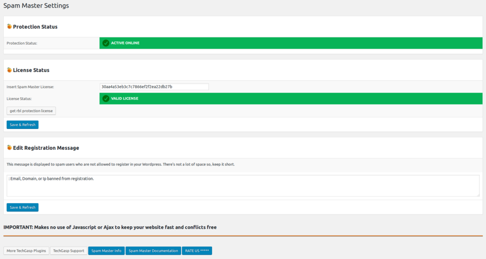The width and height of the screenshot is (486, 259).
Task: Open Spam Master Info
Action: [106, 250]
